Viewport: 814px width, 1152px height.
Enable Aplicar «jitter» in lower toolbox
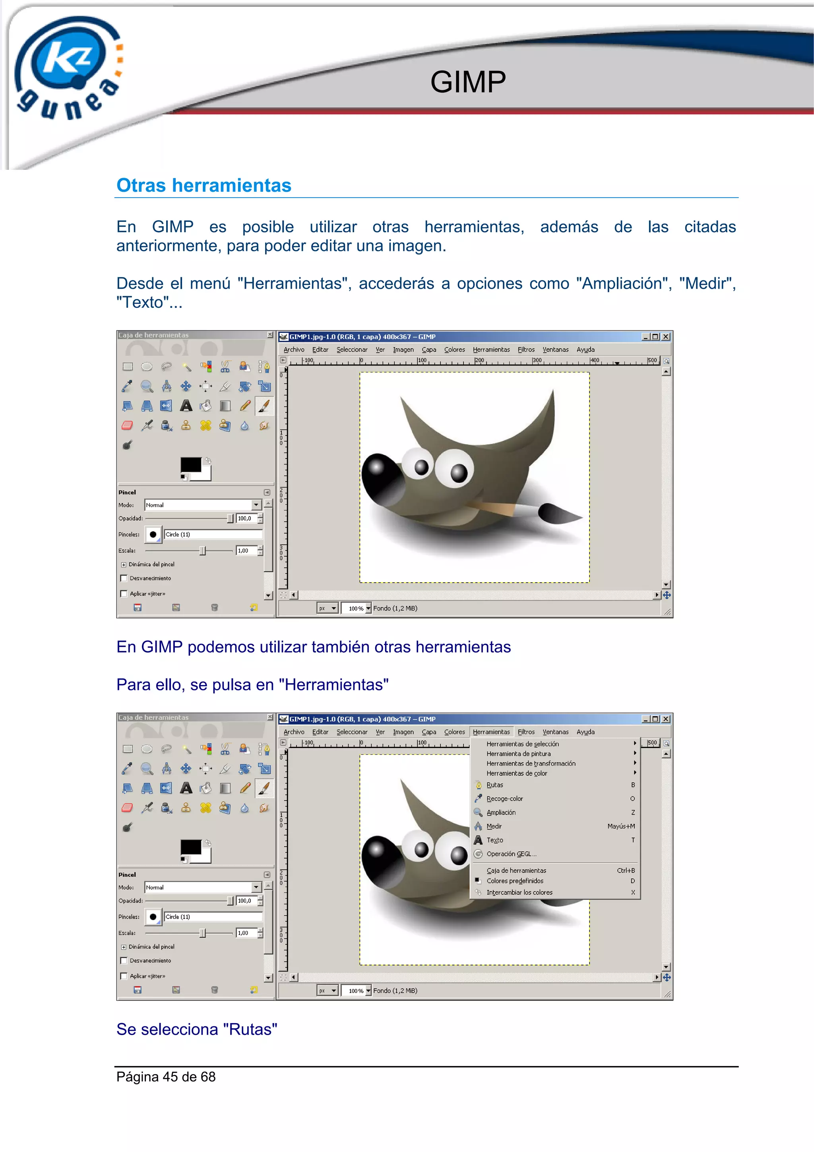(x=124, y=976)
